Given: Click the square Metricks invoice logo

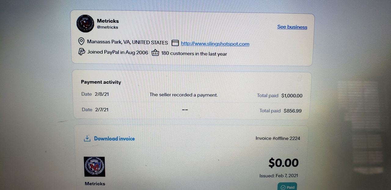Looking at the screenshot, I should coord(94,166).
